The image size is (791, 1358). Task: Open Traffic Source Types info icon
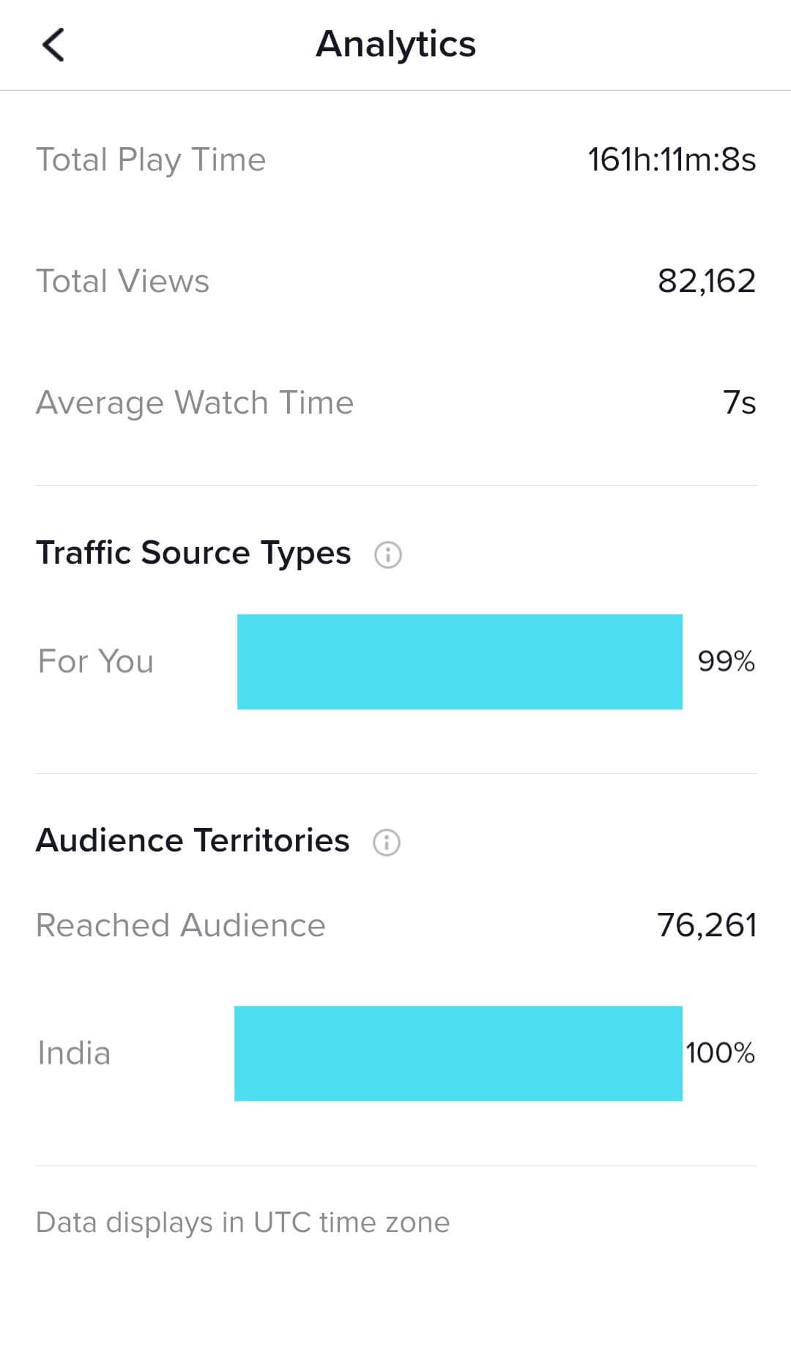click(x=387, y=554)
